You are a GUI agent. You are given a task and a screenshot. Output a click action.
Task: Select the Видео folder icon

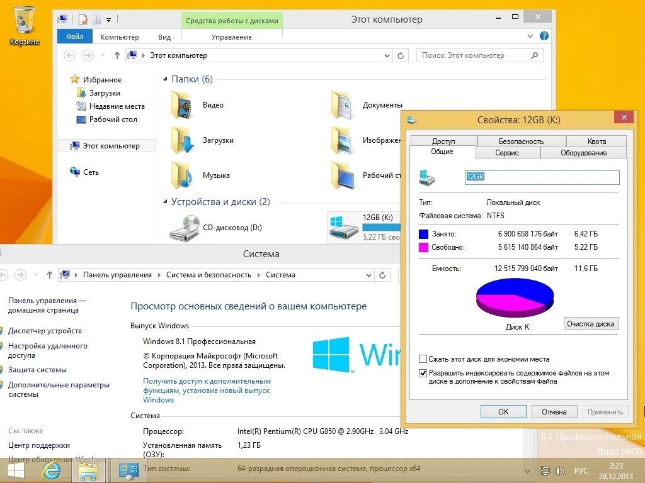(182, 105)
